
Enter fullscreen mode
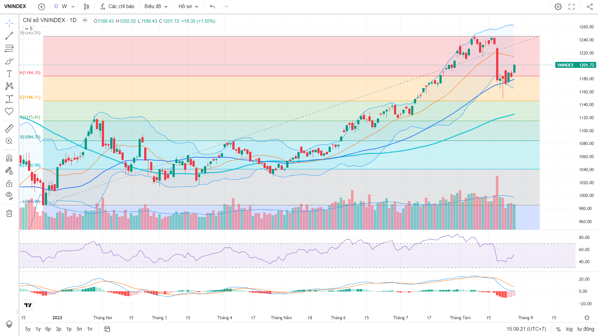(x=572, y=7)
